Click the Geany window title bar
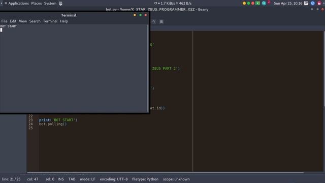 point(157,9)
